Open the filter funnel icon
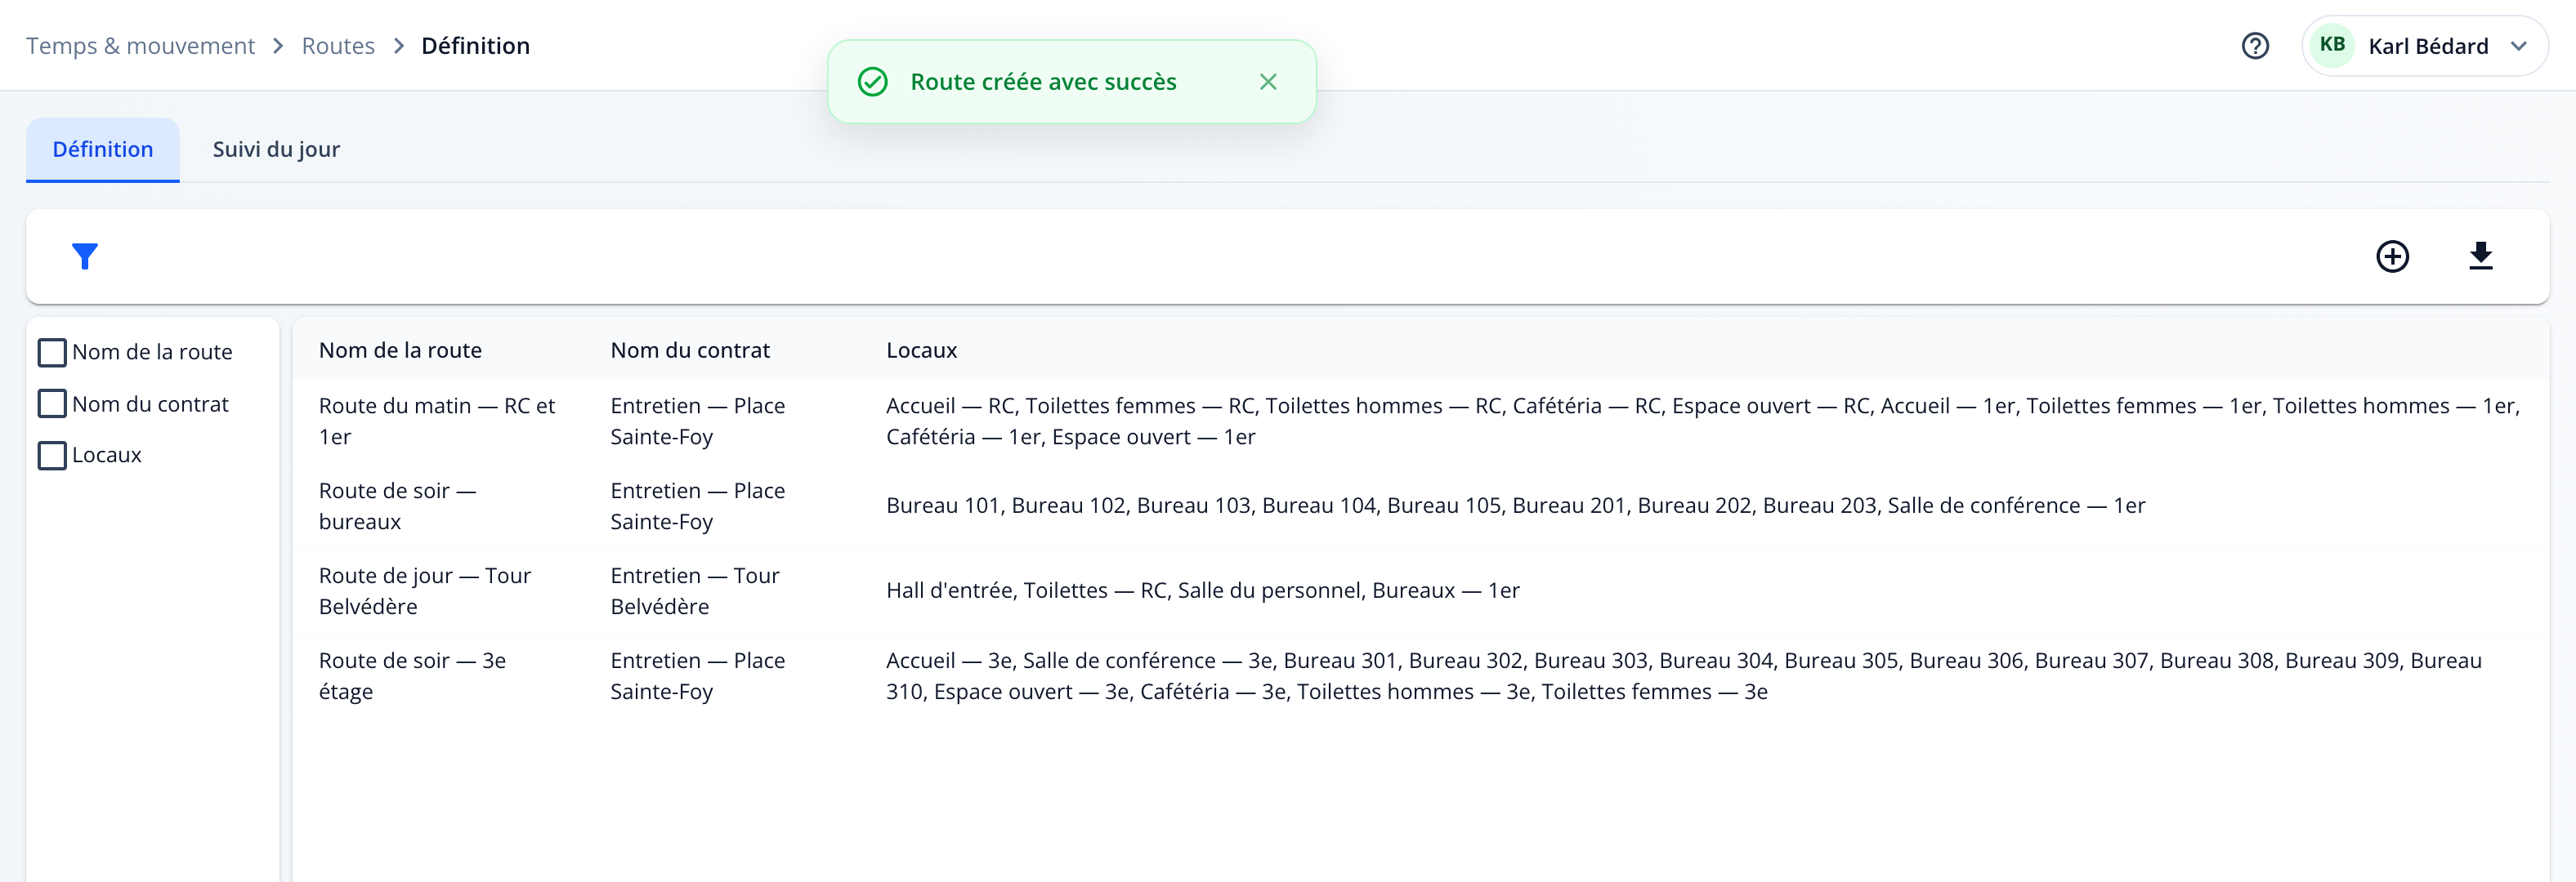The height and width of the screenshot is (882, 2576). (x=85, y=256)
